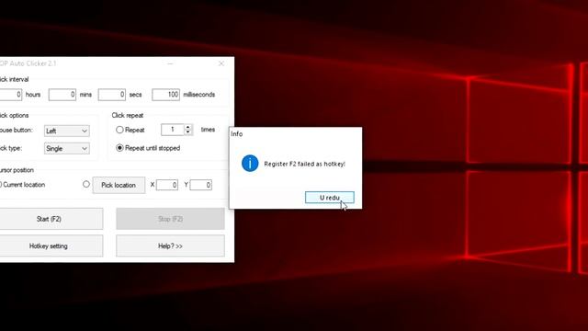This screenshot has height=331, width=588.
Task: Open the Help? >> section
Action: click(170, 245)
